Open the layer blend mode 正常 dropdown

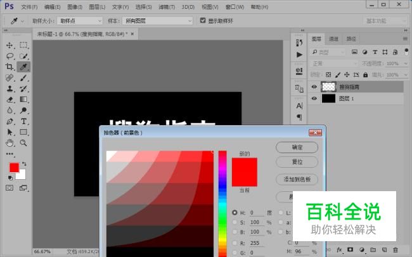334,63
